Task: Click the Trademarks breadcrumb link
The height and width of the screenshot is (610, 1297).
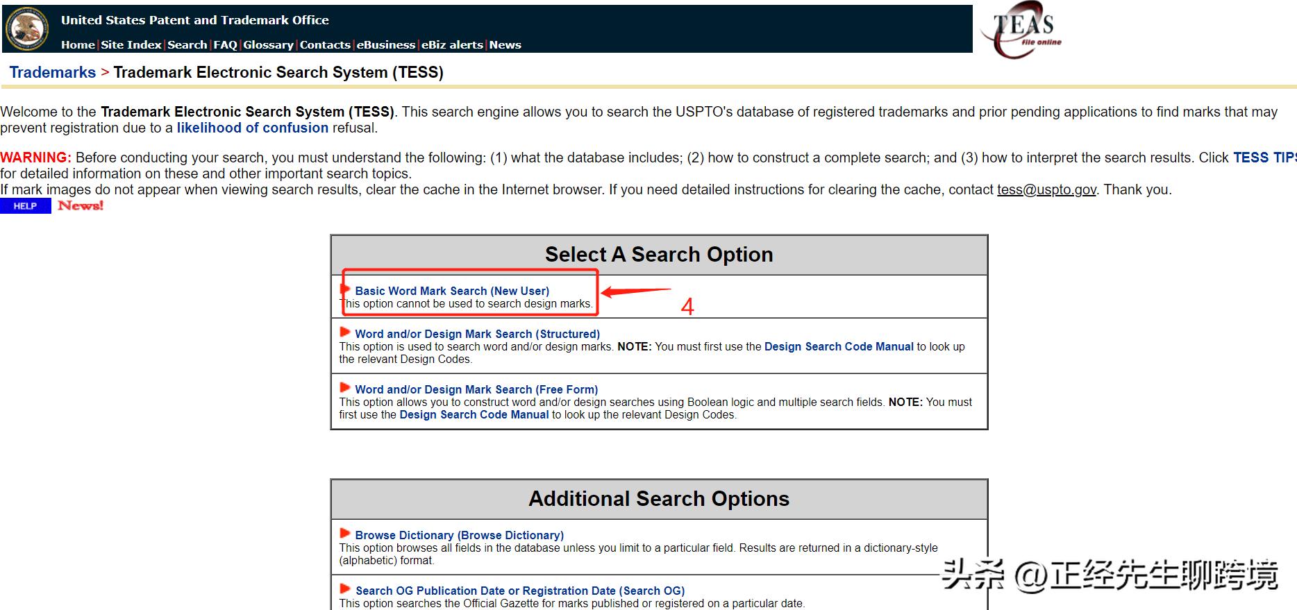Action: click(53, 72)
